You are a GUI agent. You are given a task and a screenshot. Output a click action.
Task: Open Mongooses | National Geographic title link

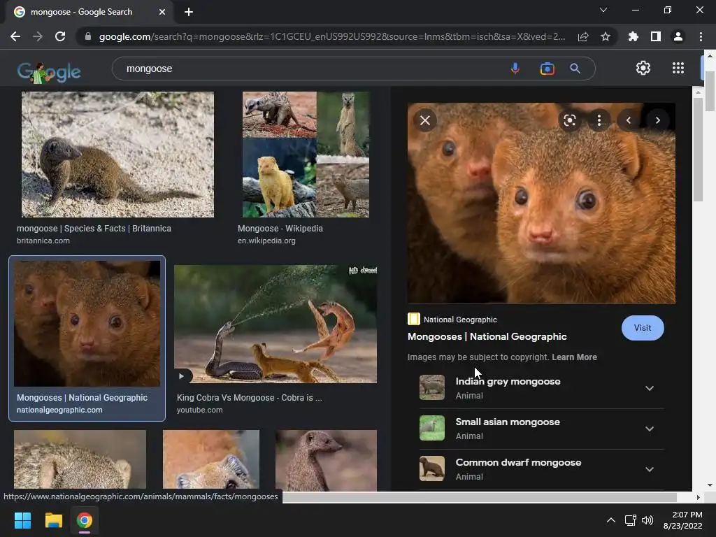tap(487, 336)
